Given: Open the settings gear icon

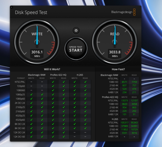Looking at the screenshot, I should (x=76, y=30).
